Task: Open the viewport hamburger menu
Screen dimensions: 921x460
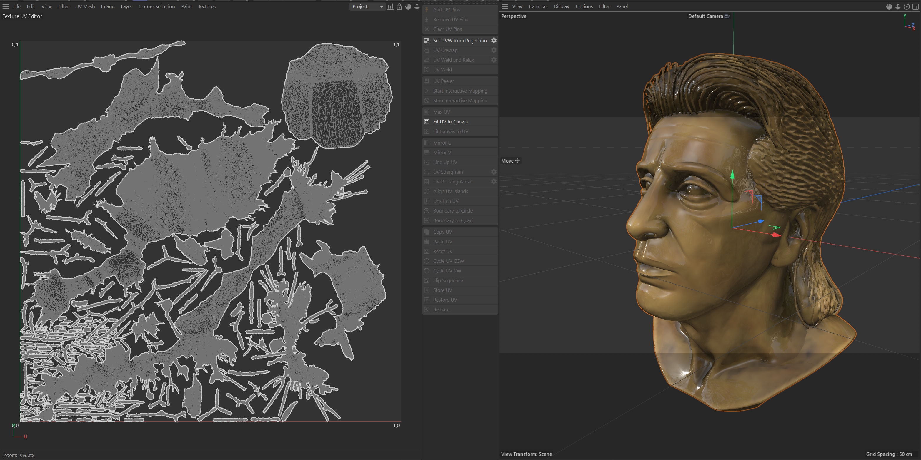Action: pyautogui.click(x=504, y=6)
